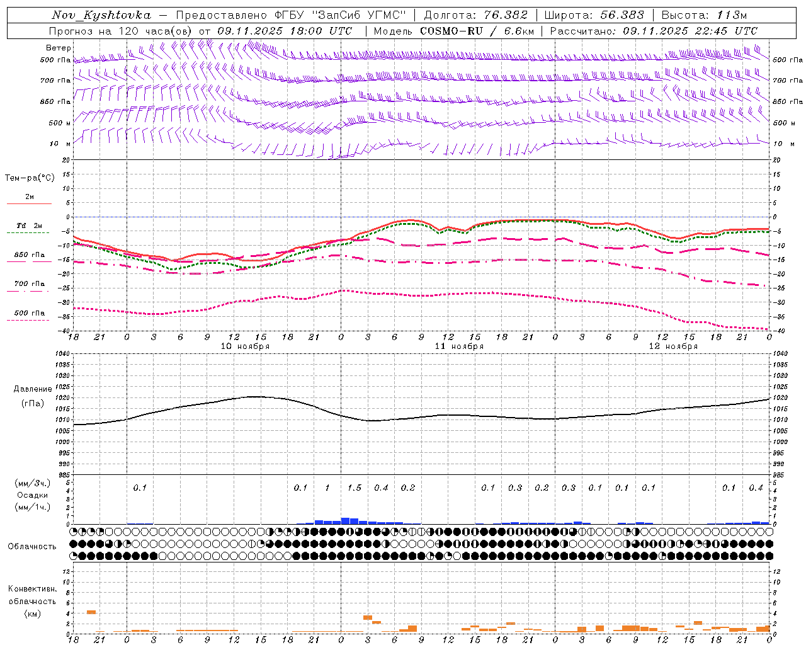Image resolution: width=806 pixels, height=645 pixels.
Task: Click the Тем-ра(°C) temperature panel label
Action: pyautogui.click(x=30, y=178)
